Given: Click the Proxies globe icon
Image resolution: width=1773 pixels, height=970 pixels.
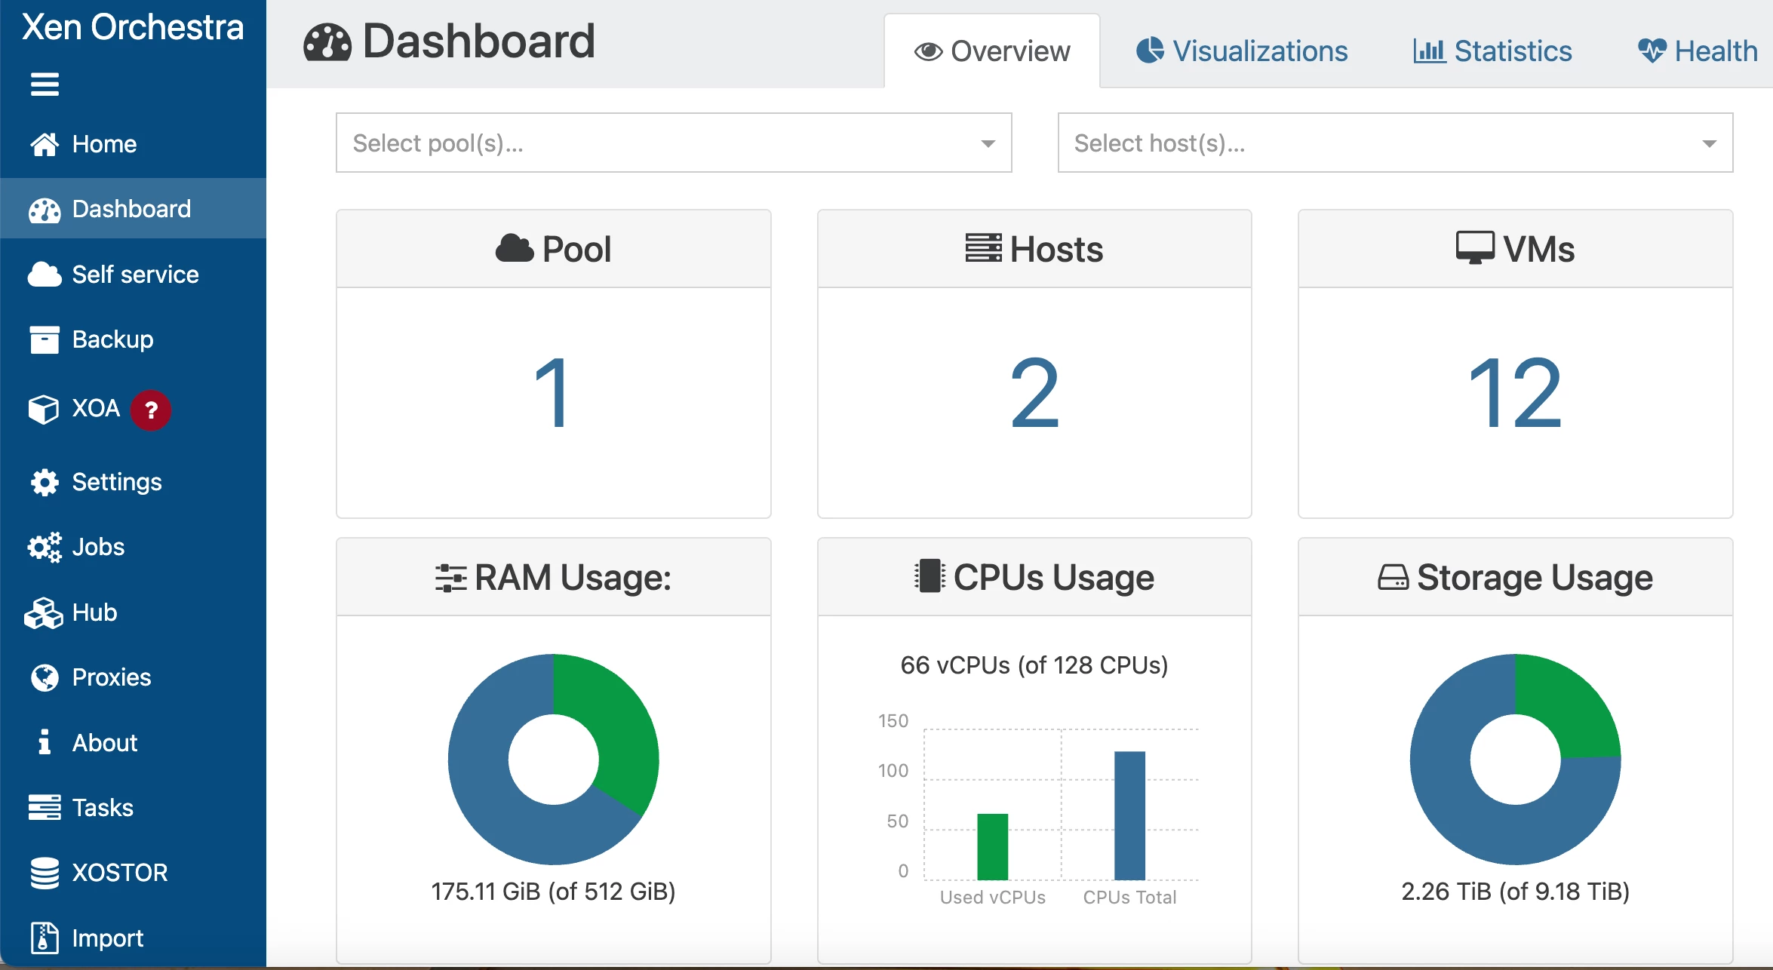Looking at the screenshot, I should point(45,677).
